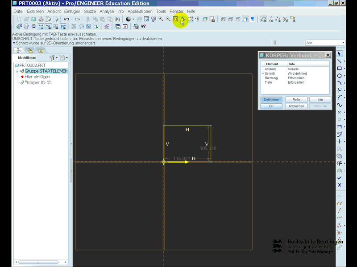357x267 pixels.
Task: Click the Find binoculars icon
Action: click(117, 19)
